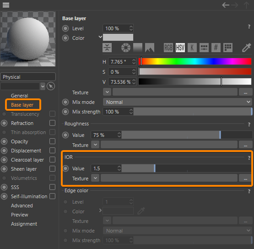Select the color-from-picture icon

tap(150, 48)
